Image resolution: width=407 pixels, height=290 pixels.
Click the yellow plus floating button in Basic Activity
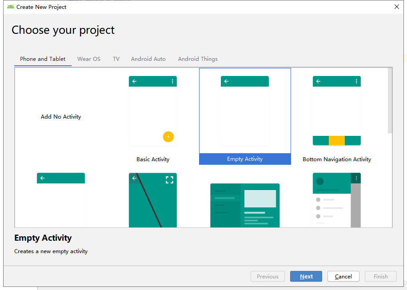[x=168, y=137]
